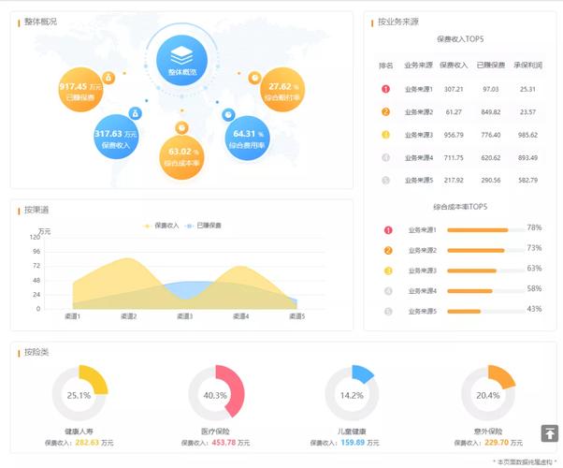
Task: Click the 711.75 premium value
Action: (454, 158)
